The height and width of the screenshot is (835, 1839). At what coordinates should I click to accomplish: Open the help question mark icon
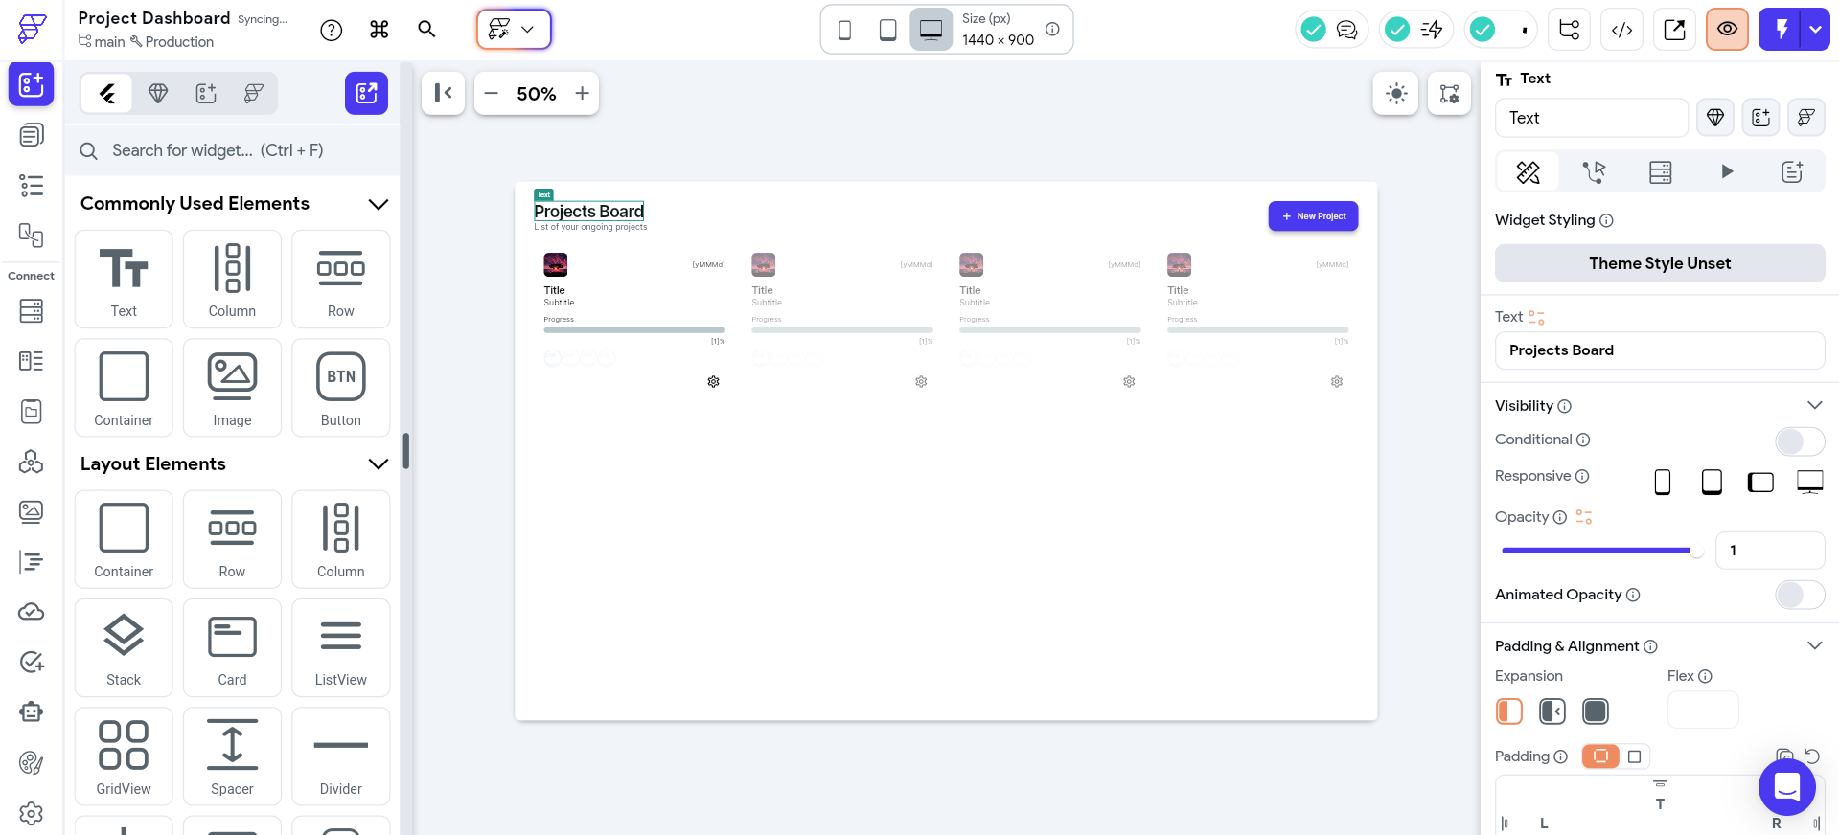click(332, 30)
